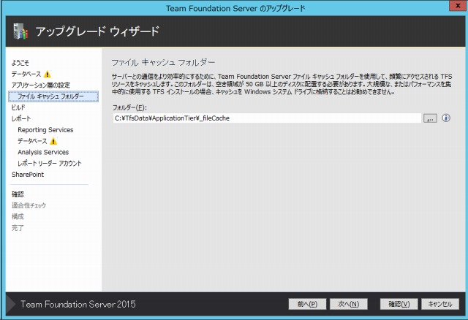Click the フォルダー(F): label

click(129, 107)
